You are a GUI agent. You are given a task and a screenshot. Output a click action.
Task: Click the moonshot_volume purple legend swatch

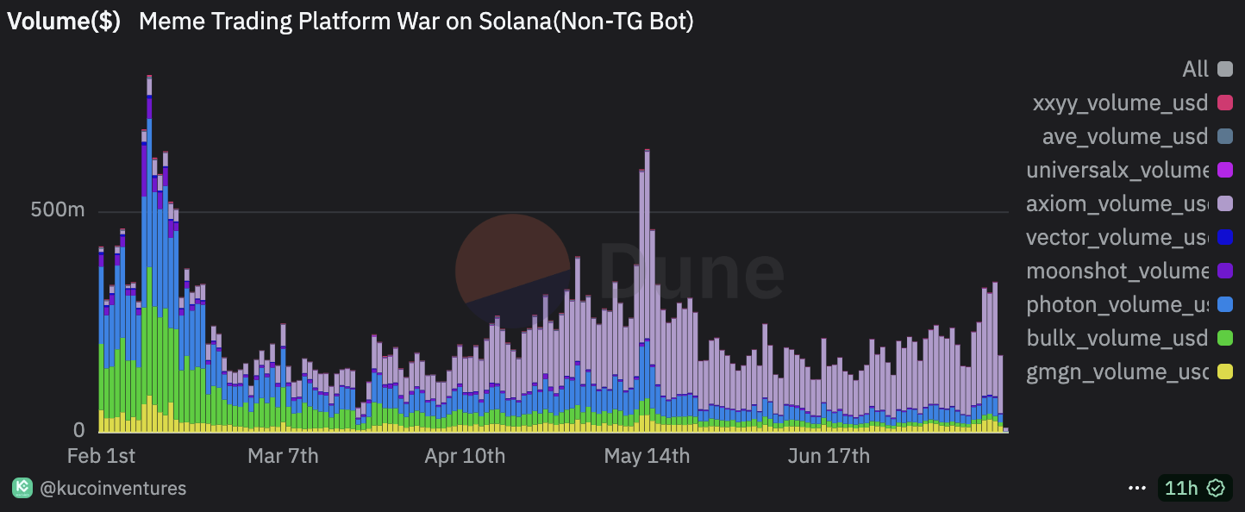click(1225, 272)
